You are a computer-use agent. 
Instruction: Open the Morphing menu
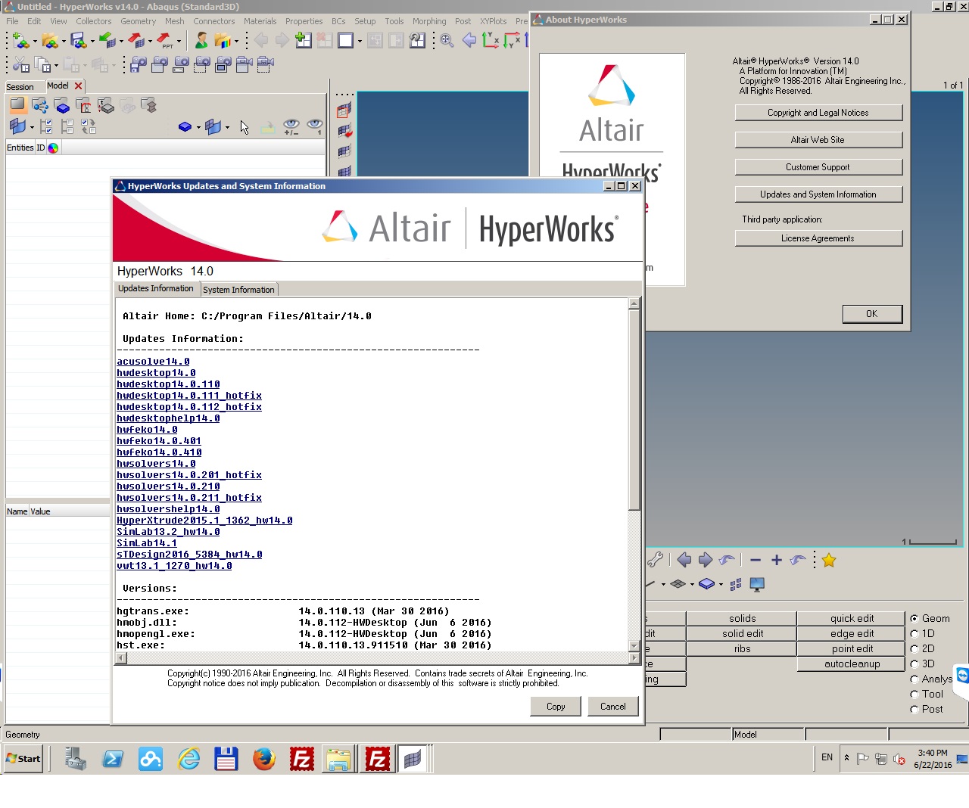click(x=429, y=21)
